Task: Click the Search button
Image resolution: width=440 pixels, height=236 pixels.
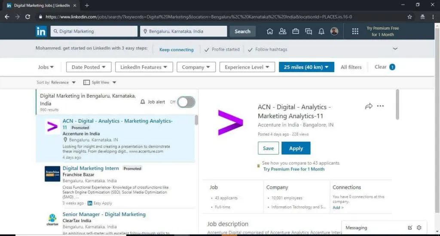Action: point(242,31)
